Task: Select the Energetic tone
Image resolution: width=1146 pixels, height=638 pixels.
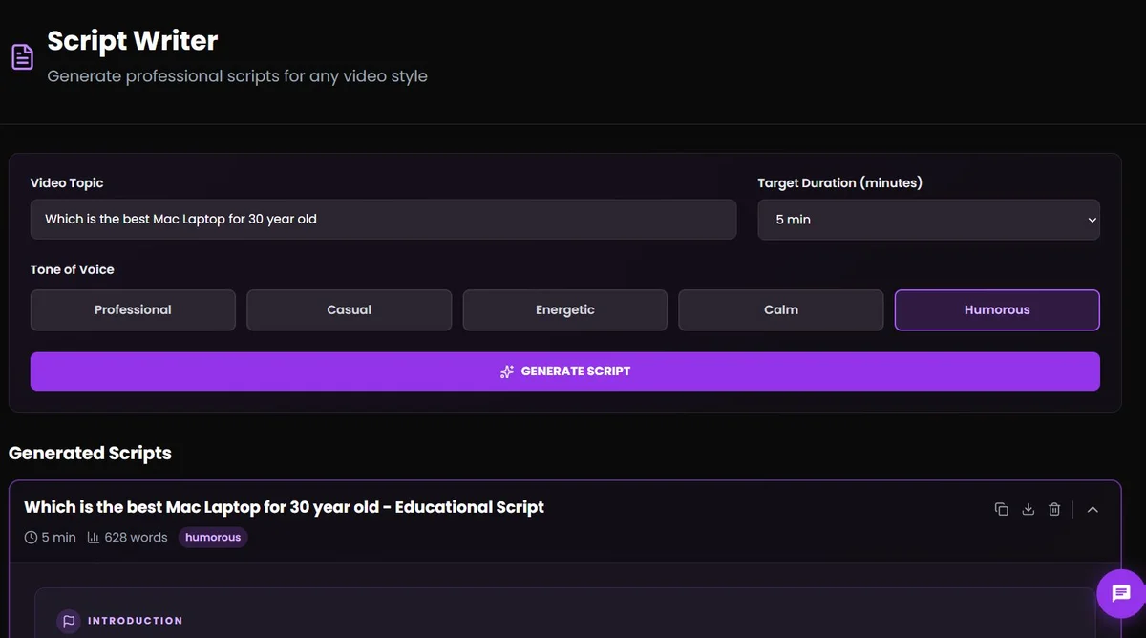Action: (565, 310)
